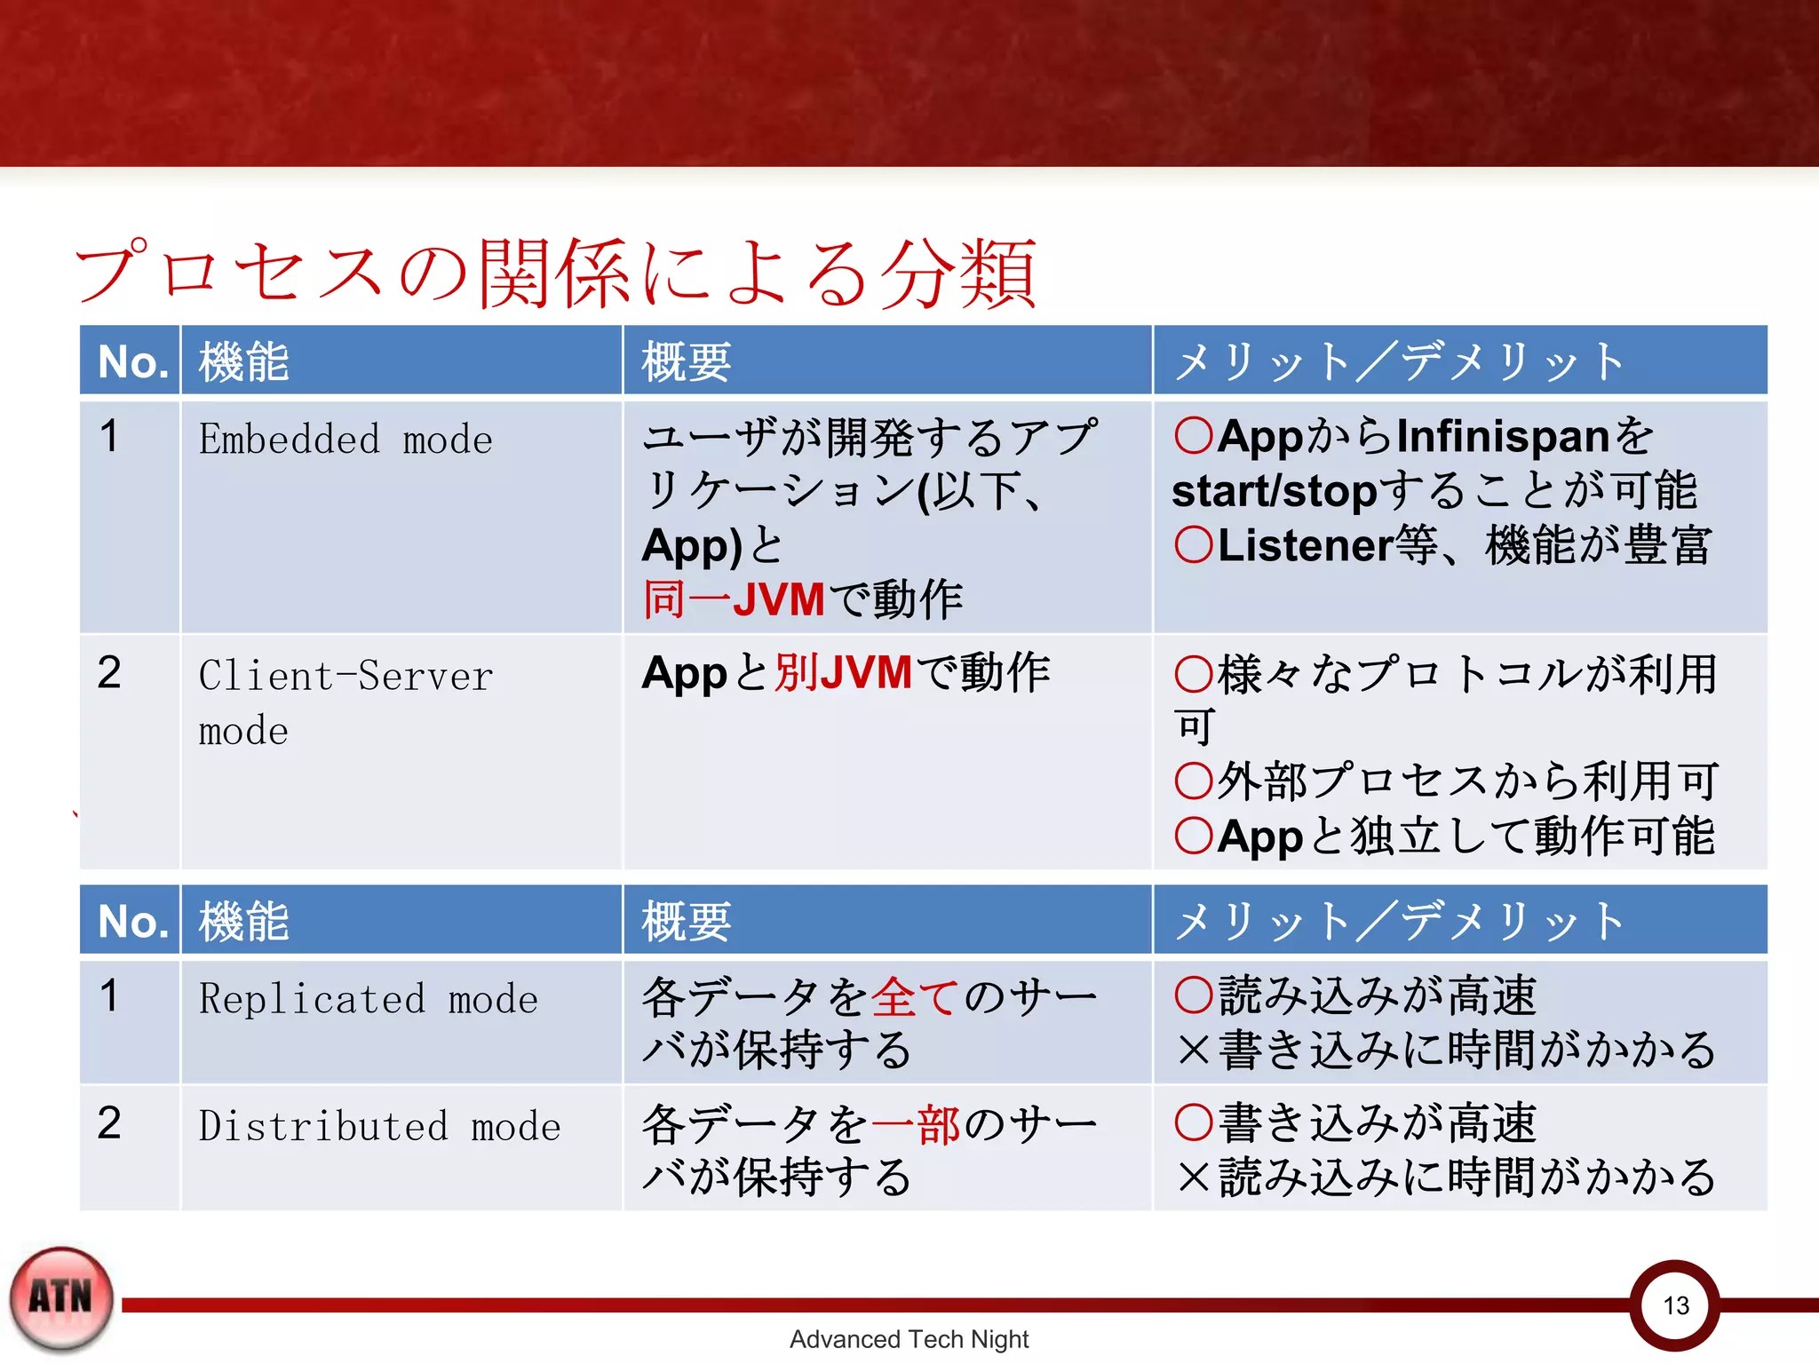Click the second table's No. header
This screenshot has width=1819, height=1364.
(x=131, y=919)
